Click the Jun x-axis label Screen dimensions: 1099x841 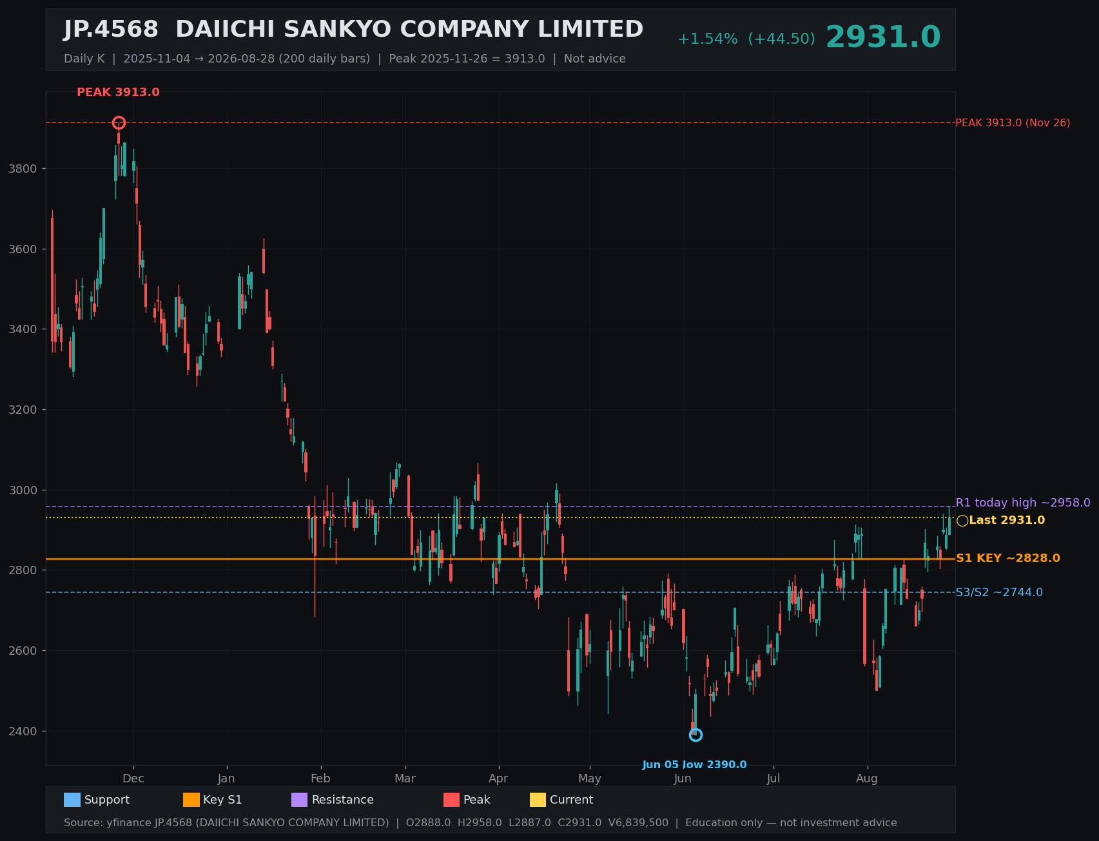683,778
